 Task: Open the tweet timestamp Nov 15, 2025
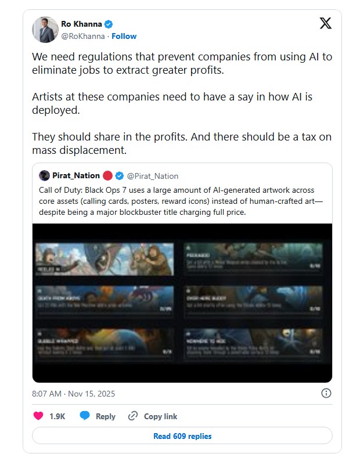point(74,393)
